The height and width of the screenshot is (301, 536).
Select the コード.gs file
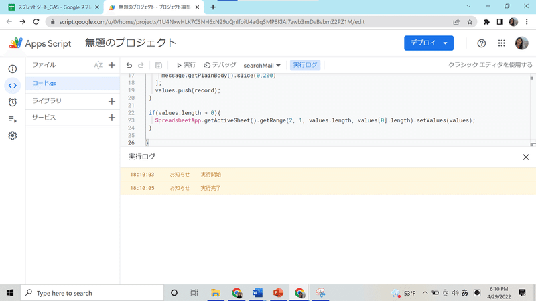73,83
